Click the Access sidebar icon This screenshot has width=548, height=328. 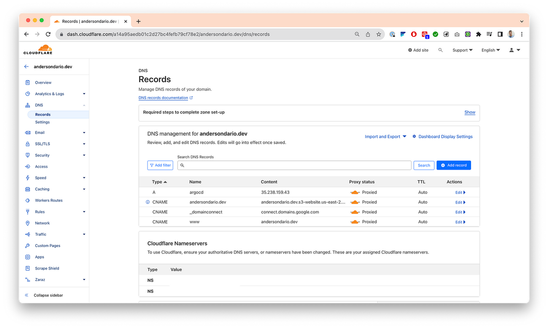coord(28,166)
